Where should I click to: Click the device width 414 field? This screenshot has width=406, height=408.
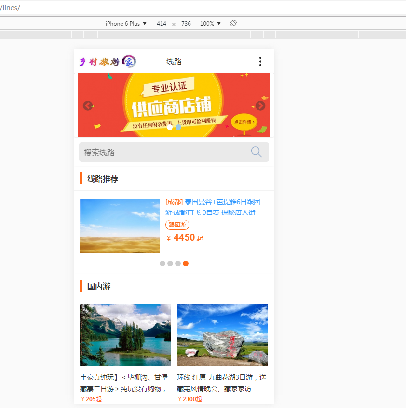[162, 23]
